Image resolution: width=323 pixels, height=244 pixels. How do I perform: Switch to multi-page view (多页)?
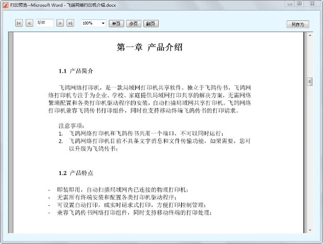coord(133,24)
